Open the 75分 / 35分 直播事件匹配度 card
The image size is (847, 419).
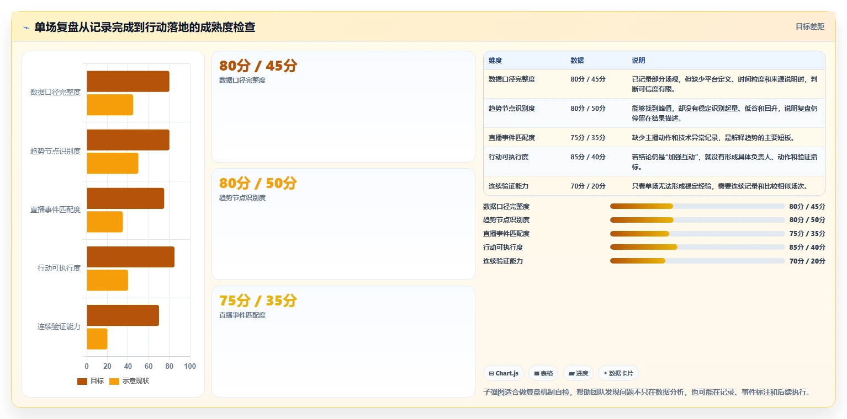tap(343, 341)
